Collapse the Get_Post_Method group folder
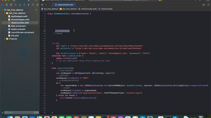 tap(5, 13)
